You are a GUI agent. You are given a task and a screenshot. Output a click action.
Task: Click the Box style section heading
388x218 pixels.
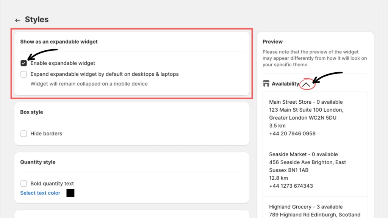pyautogui.click(x=31, y=112)
